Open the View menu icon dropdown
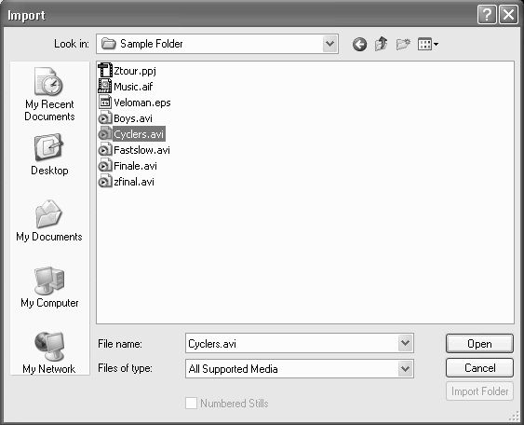This screenshot has width=524, height=425. coord(428,44)
